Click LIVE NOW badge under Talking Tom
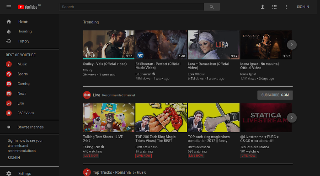Image resolution: width=320 pixels, height=176 pixels. [91, 155]
